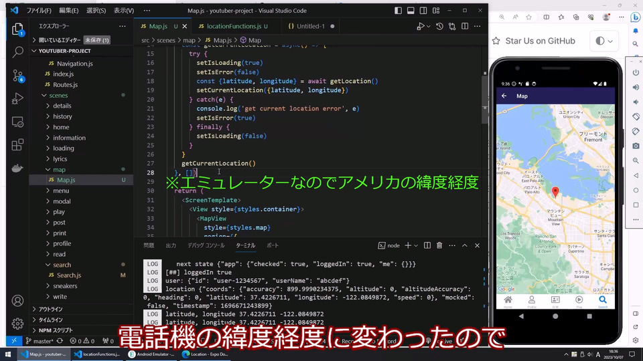Screen dimensions: 643x361
Task: Open Customize Layout control
Action: coord(436,11)
